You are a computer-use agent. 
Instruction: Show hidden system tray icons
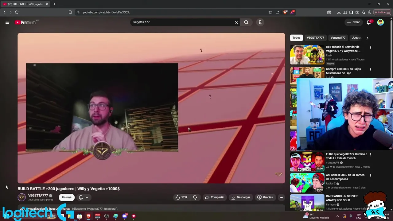tap(338, 216)
